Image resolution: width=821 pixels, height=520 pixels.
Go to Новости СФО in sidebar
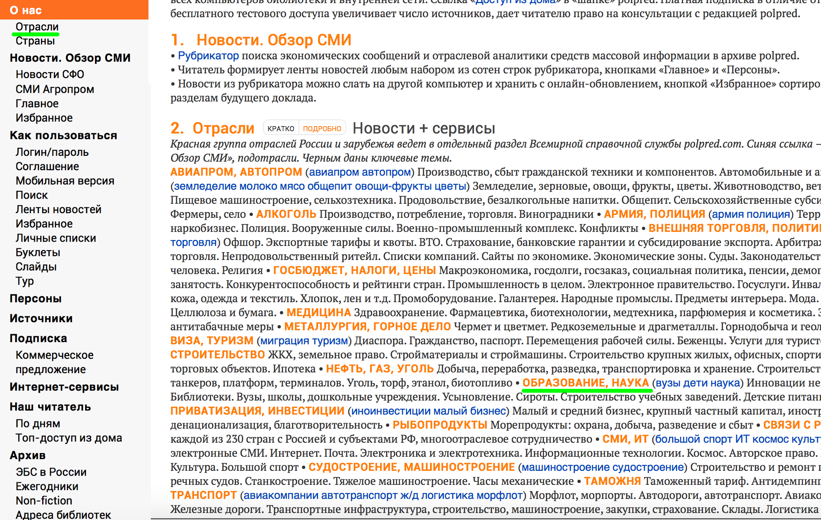coord(50,74)
